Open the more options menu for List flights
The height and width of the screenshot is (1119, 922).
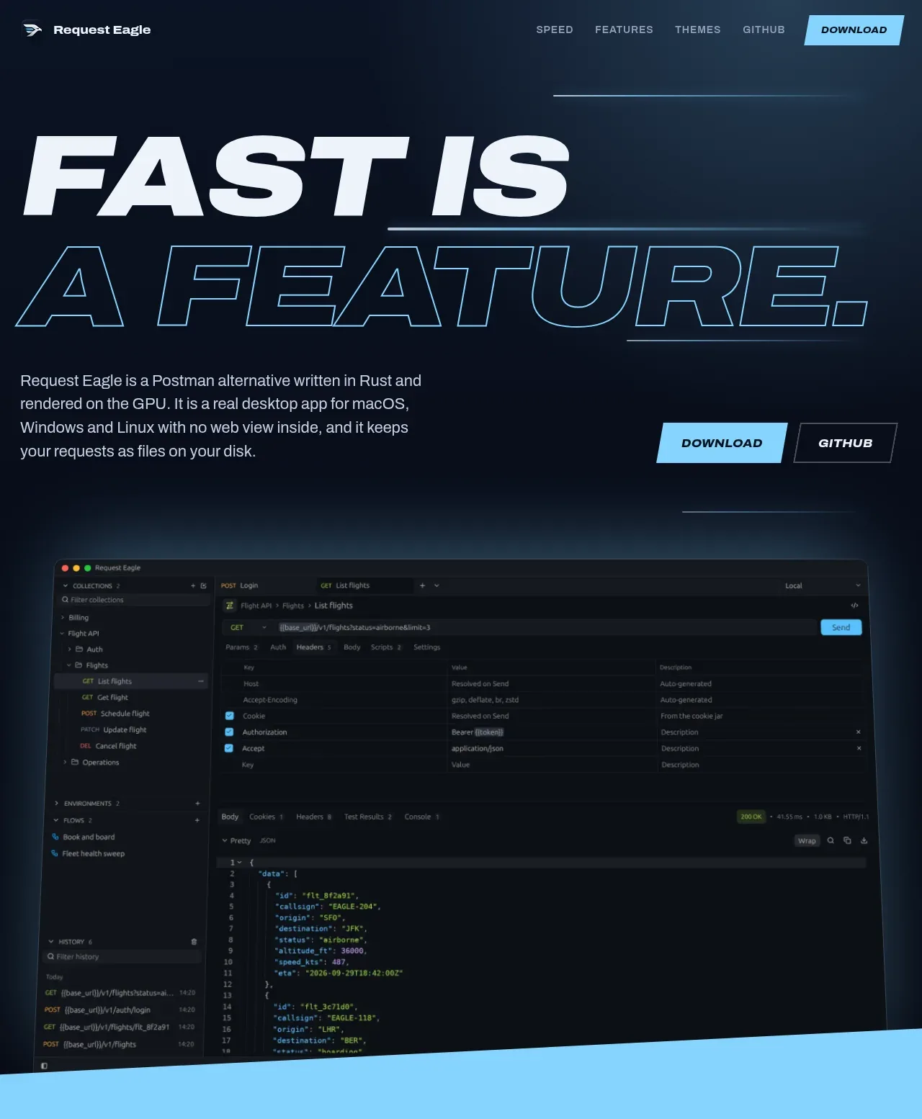[x=200, y=681]
